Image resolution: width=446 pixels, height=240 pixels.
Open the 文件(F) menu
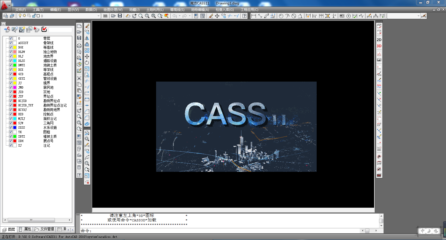pyautogui.click(x=20, y=10)
